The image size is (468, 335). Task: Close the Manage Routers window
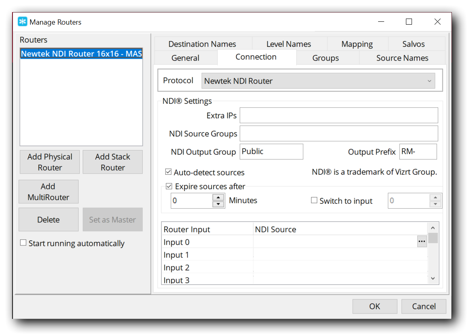437,22
